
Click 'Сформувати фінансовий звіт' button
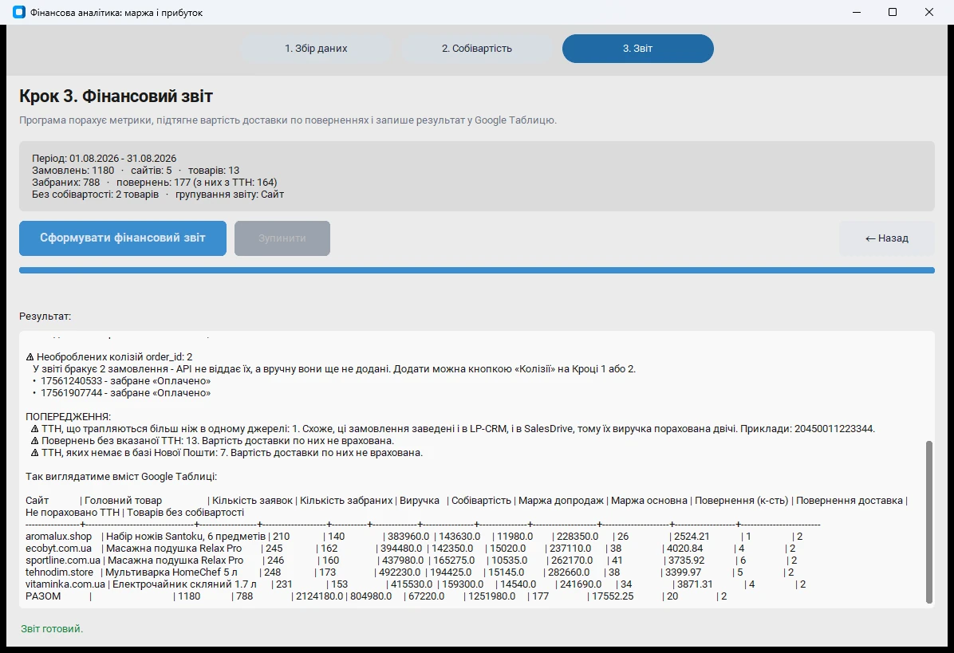click(x=123, y=238)
